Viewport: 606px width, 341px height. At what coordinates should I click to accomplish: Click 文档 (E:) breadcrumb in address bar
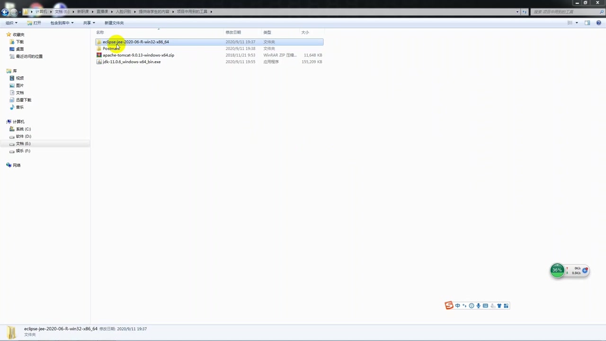pos(62,11)
